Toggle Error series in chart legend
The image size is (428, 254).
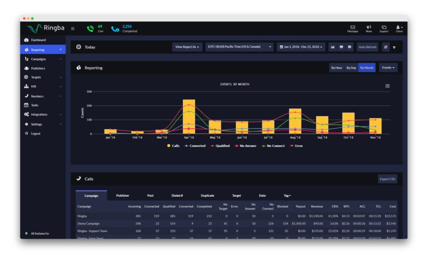(296, 146)
